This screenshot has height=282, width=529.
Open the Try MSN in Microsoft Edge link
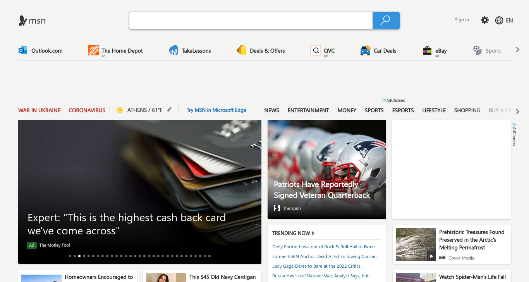coord(216,110)
